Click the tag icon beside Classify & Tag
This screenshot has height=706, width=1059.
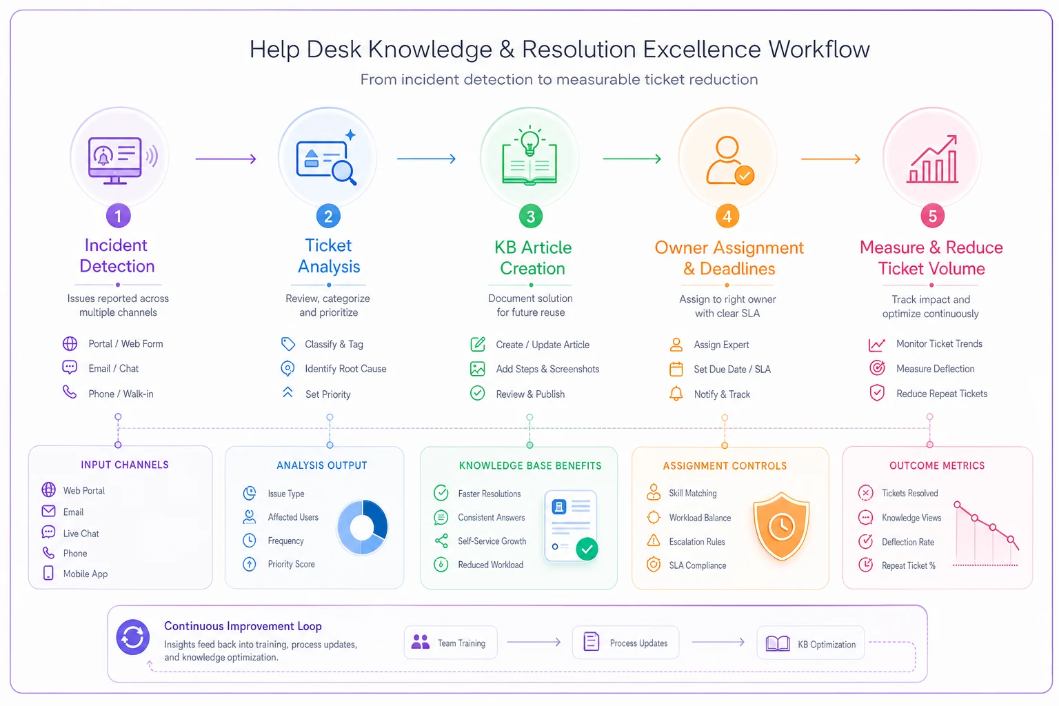click(288, 344)
